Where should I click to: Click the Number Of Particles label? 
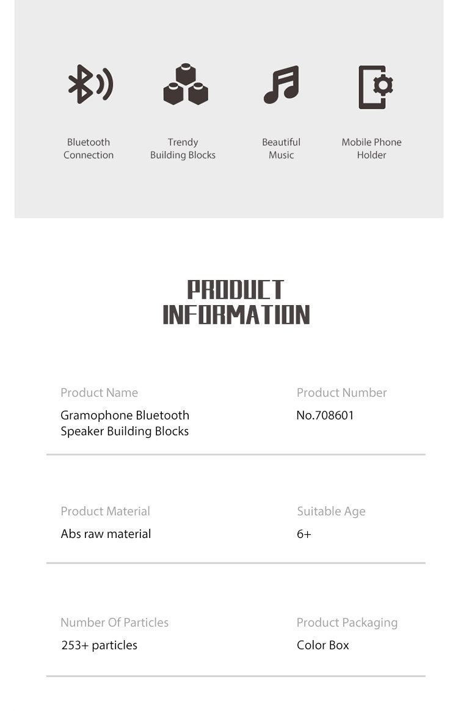114,622
